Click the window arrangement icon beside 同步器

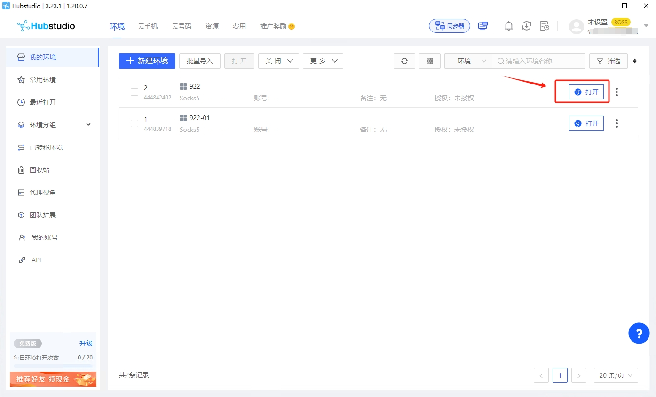click(482, 26)
